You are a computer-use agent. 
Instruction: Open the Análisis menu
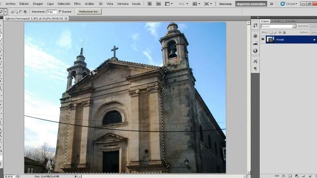coord(89,3)
